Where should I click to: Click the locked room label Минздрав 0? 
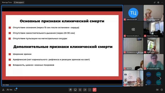(x=19, y=2)
